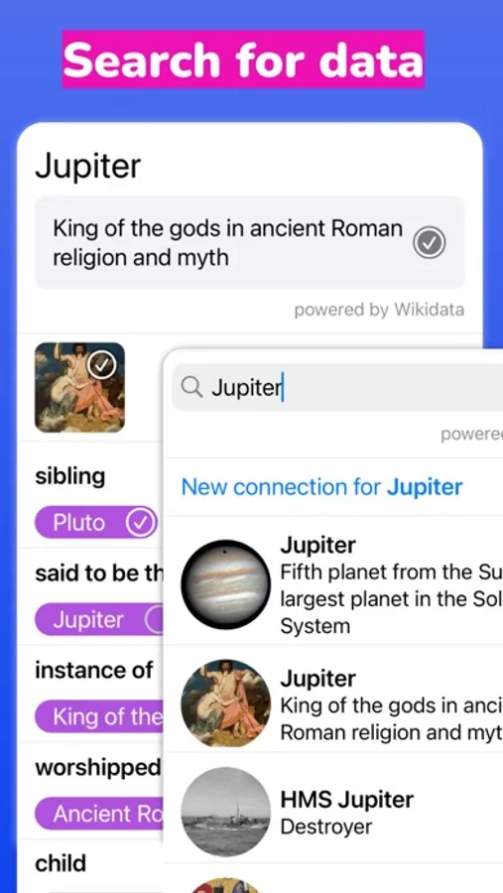This screenshot has width=503, height=893.
Task: Click the magnifying glass search icon
Action: click(191, 387)
